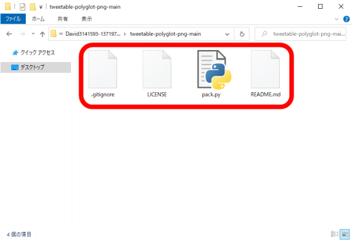Expand the ribbon with the chevron
The image size is (352, 240).
336,19
